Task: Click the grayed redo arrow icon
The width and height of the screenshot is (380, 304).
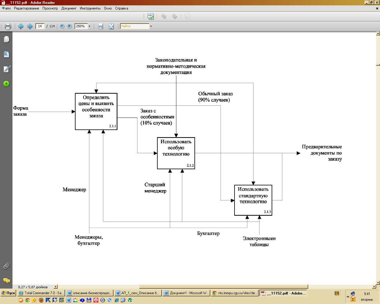Action: tap(175, 16)
